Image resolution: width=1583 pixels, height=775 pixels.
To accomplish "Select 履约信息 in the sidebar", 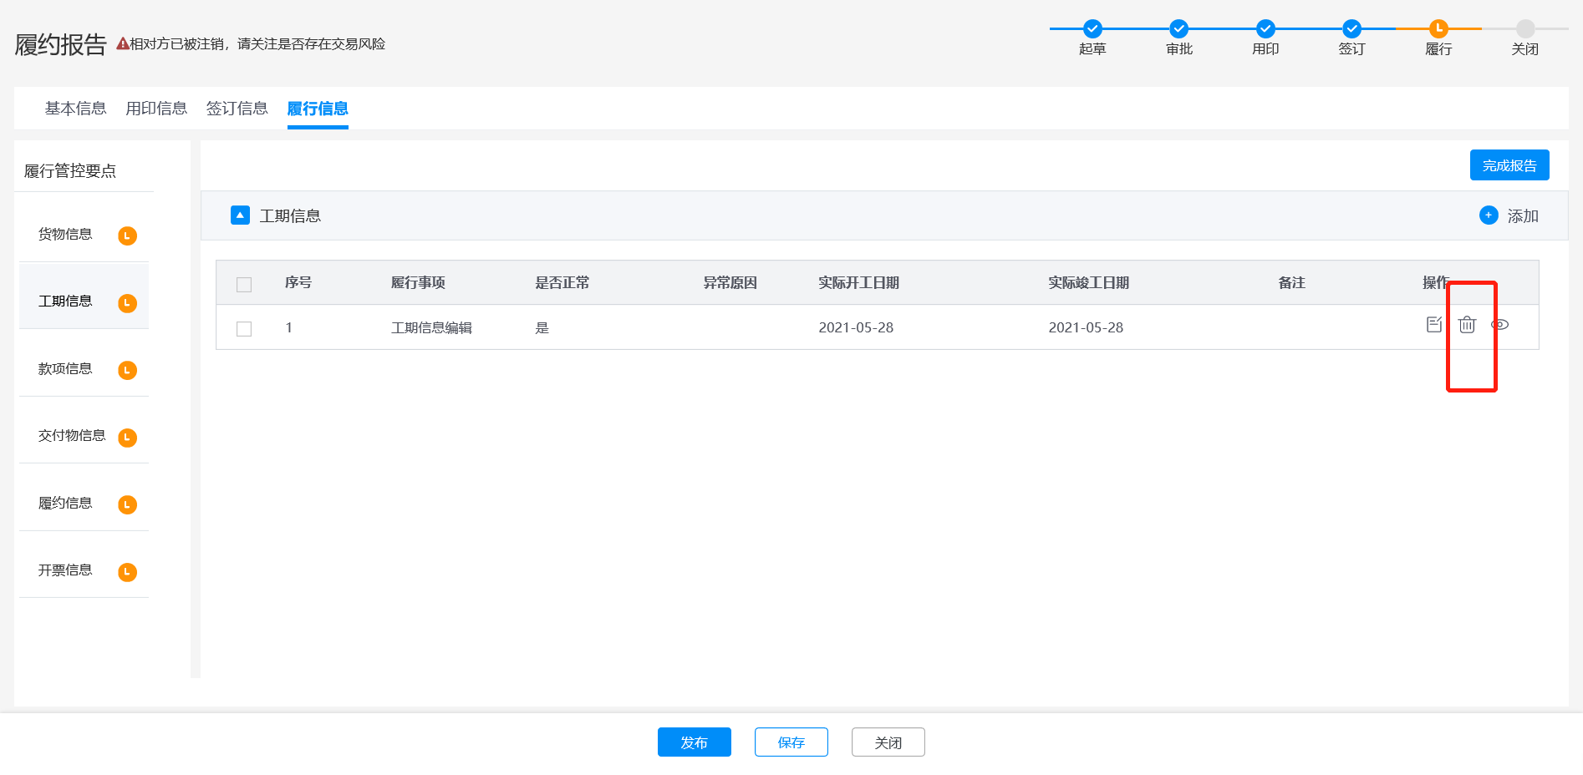I will point(65,503).
